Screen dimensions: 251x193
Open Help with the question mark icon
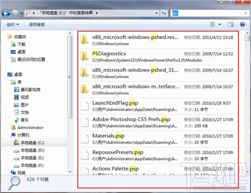[x=242, y=25]
